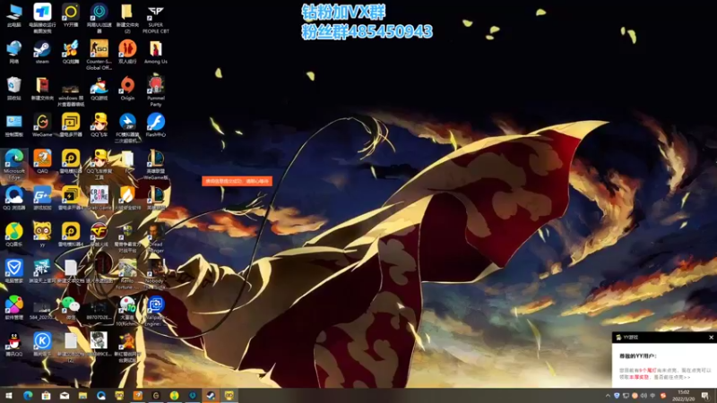Open the Flash中心 desktop shortcut
The width and height of the screenshot is (717, 403).
coord(155,125)
